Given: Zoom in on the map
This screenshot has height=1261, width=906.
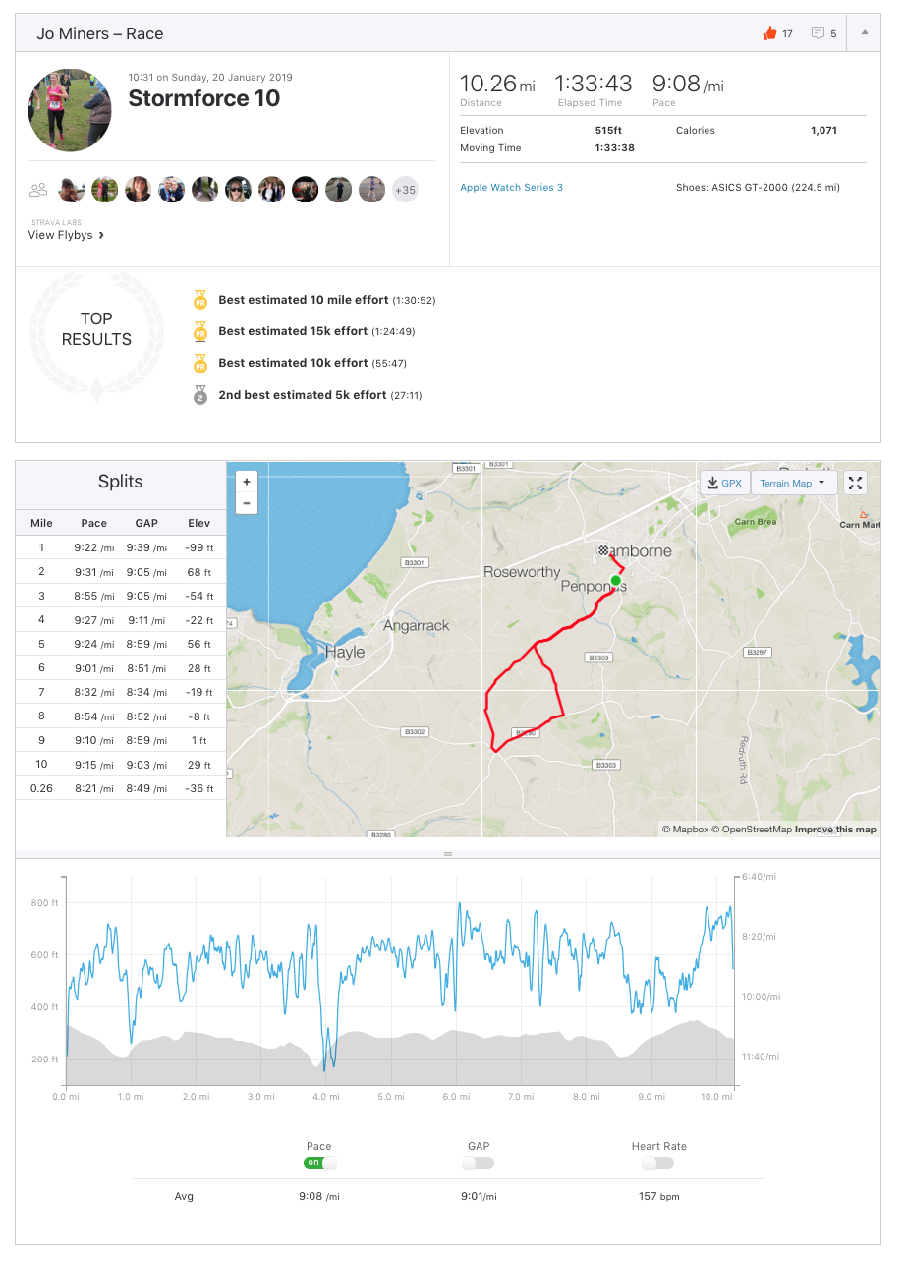Looking at the screenshot, I should point(247,482).
